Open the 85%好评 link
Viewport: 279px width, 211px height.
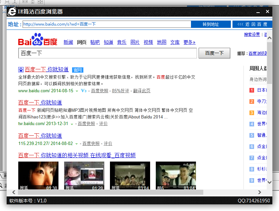pyautogui.click(x=121, y=91)
